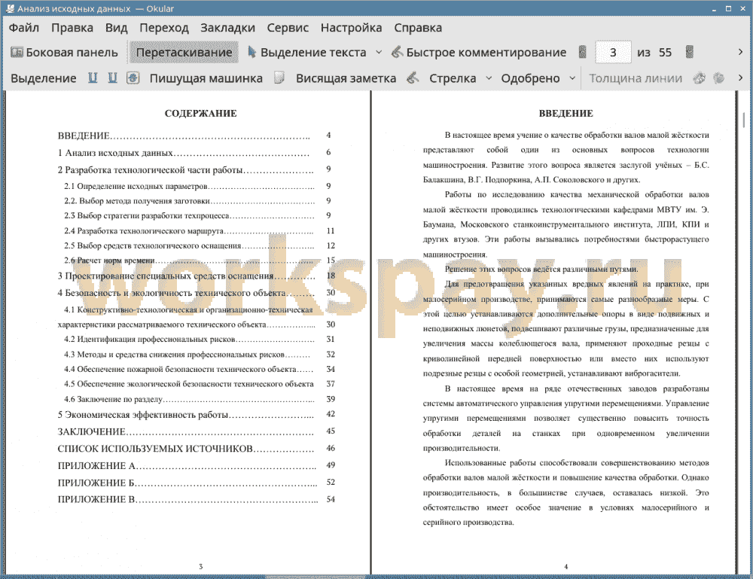Screen dimensions: 753x579
Task: Go to previous page using icon before page field
Action: 583,53
